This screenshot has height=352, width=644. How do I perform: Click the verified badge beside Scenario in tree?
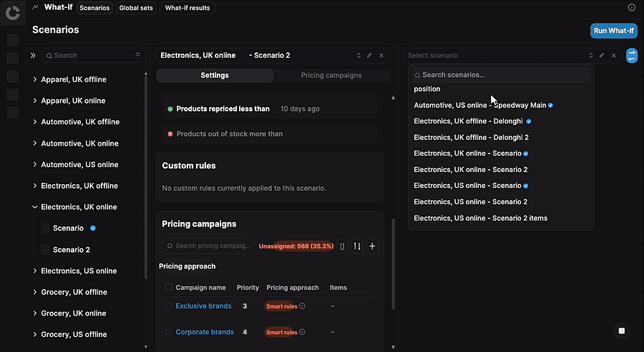93,228
